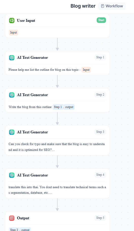Screen dimensions: 134x231
Task: Open the Workflow button in header
Action: click(112, 6)
